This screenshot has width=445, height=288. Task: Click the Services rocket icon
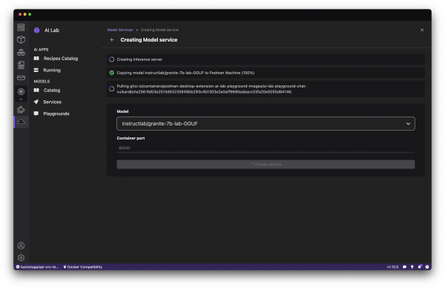point(36,102)
